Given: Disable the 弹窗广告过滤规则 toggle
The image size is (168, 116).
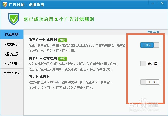Looking at the screenshot, I should [150, 45].
